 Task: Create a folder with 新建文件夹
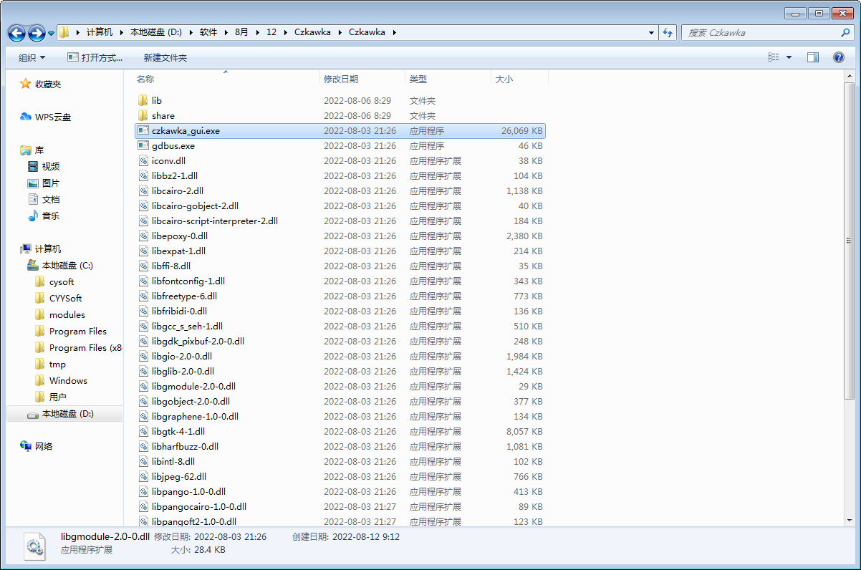point(165,57)
